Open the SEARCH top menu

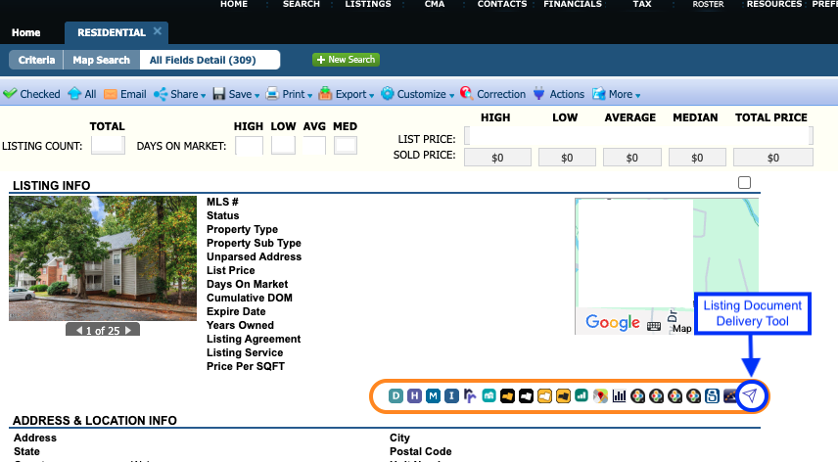302,4
